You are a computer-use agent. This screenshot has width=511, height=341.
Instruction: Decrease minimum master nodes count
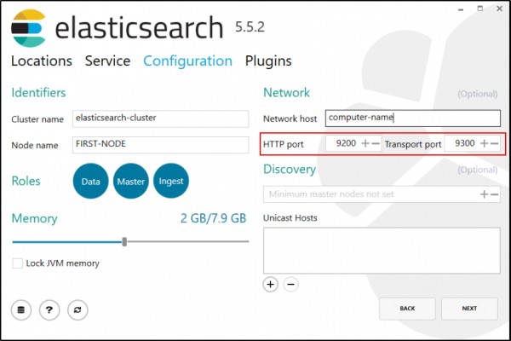pyautogui.click(x=494, y=194)
